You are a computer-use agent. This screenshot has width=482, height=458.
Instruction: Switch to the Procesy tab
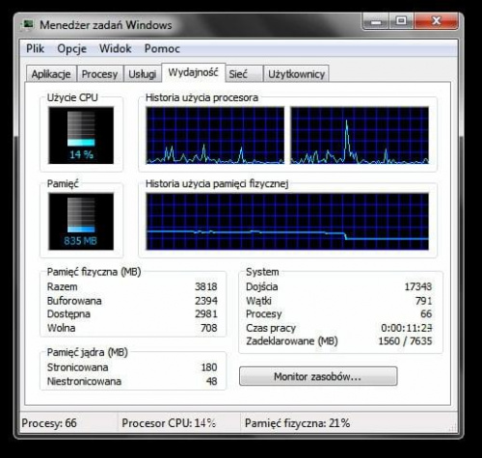pyautogui.click(x=100, y=74)
